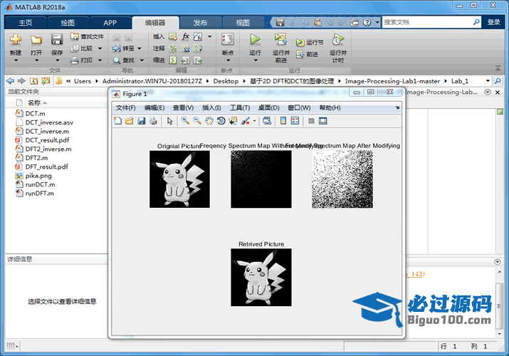The image size is (509, 356).
Task: Select the Data Cursor tool
Action: click(x=233, y=121)
